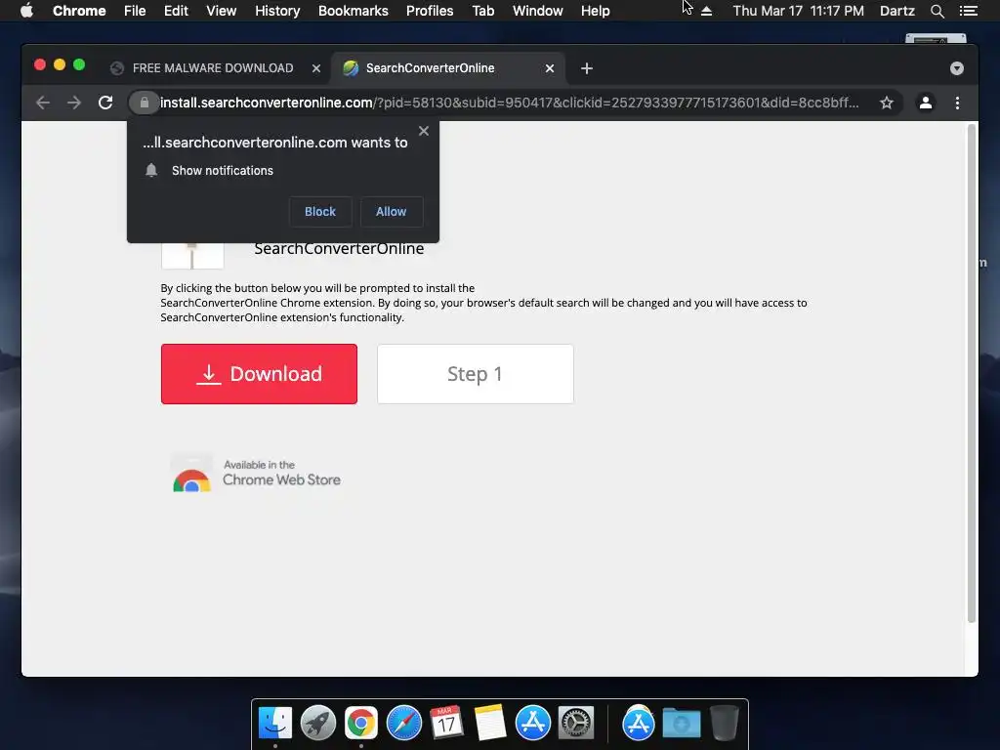Close the FREE MALWARE DOWNLOAD tab
Image resolution: width=1000 pixels, height=750 pixels.
click(315, 68)
